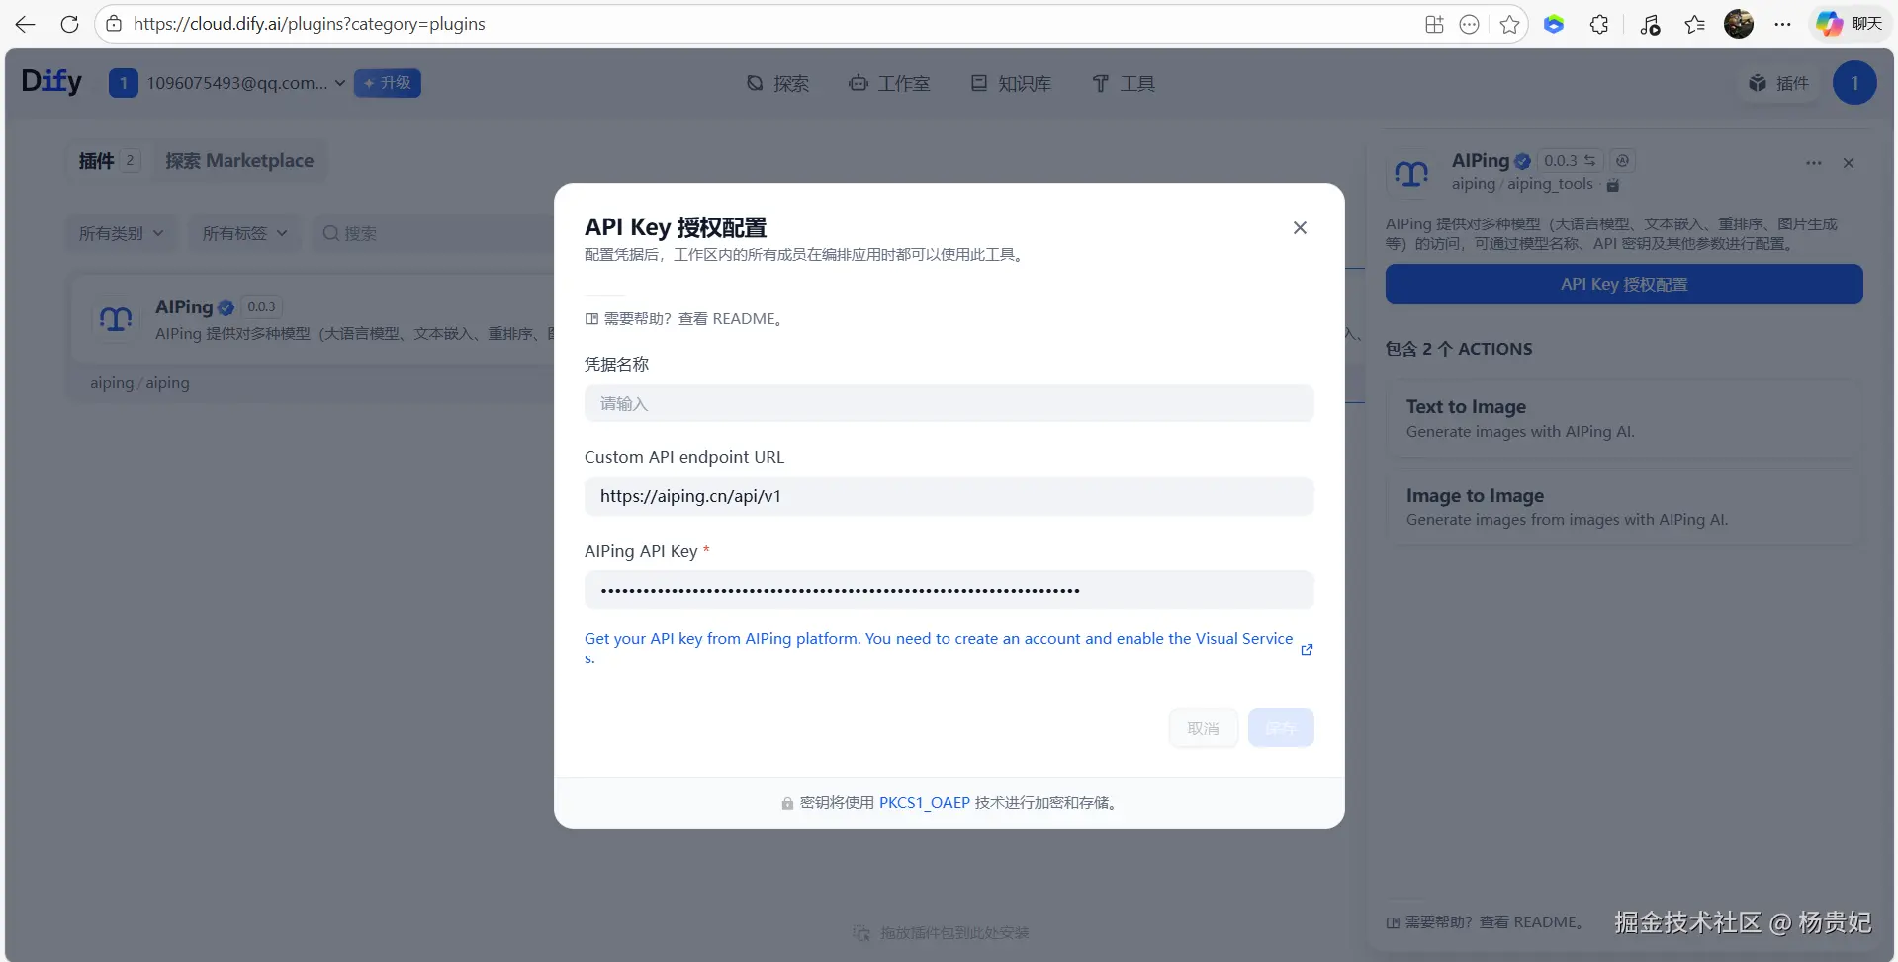Viewport: 1898px width, 962px height.
Task: Go back to the previous browser page
Action: (x=26, y=24)
